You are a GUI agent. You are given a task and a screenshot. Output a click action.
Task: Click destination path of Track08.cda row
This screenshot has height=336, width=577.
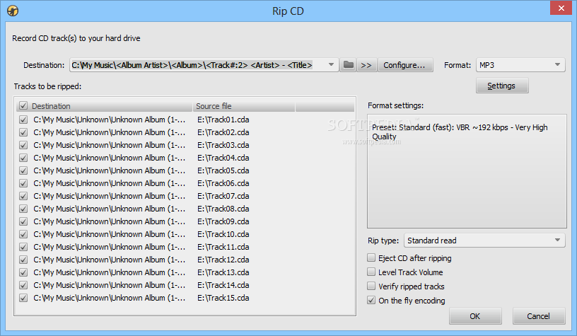click(x=110, y=209)
